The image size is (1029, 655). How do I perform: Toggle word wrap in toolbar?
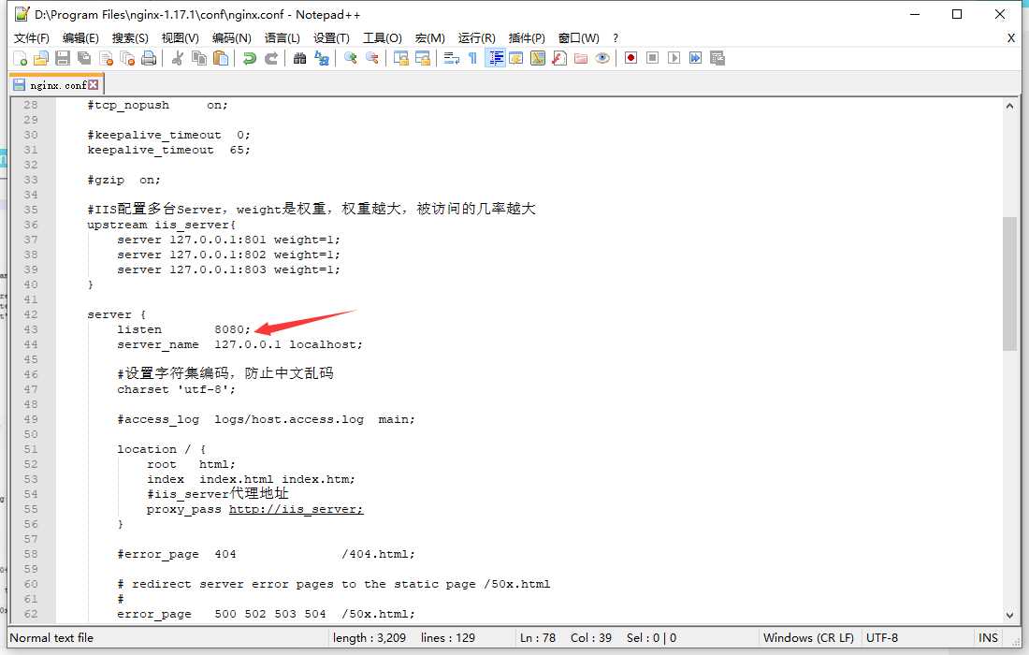click(452, 58)
